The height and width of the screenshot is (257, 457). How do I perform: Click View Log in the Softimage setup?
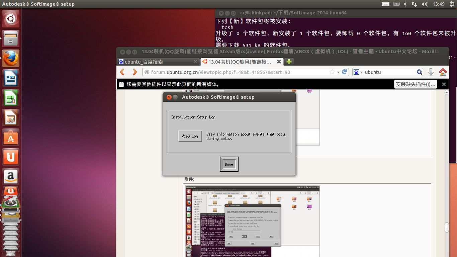pos(190,136)
